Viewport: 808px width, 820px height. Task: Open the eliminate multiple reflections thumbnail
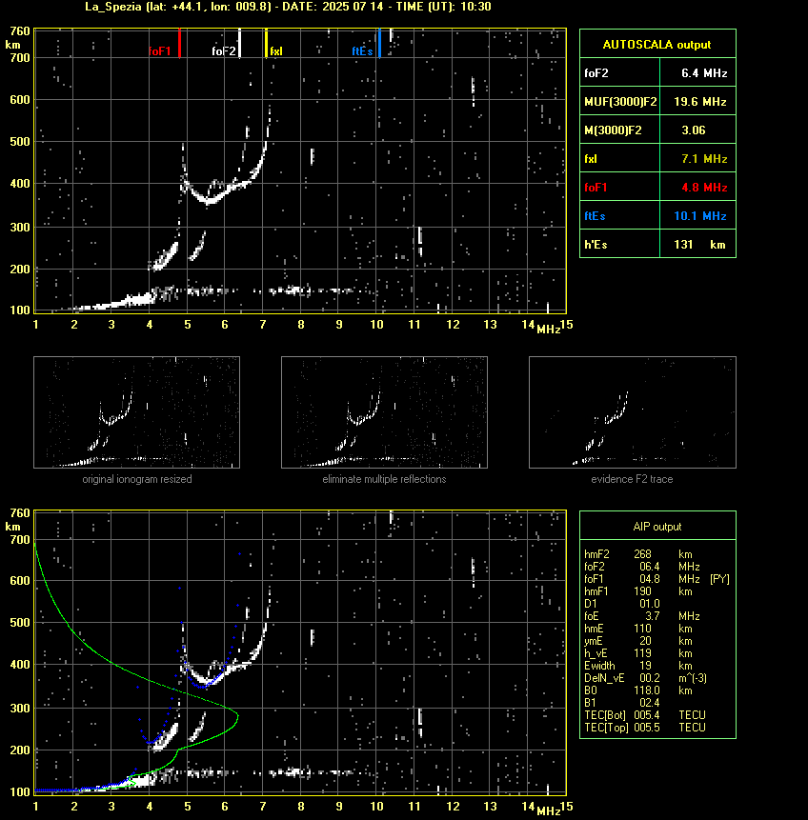click(384, 412)
